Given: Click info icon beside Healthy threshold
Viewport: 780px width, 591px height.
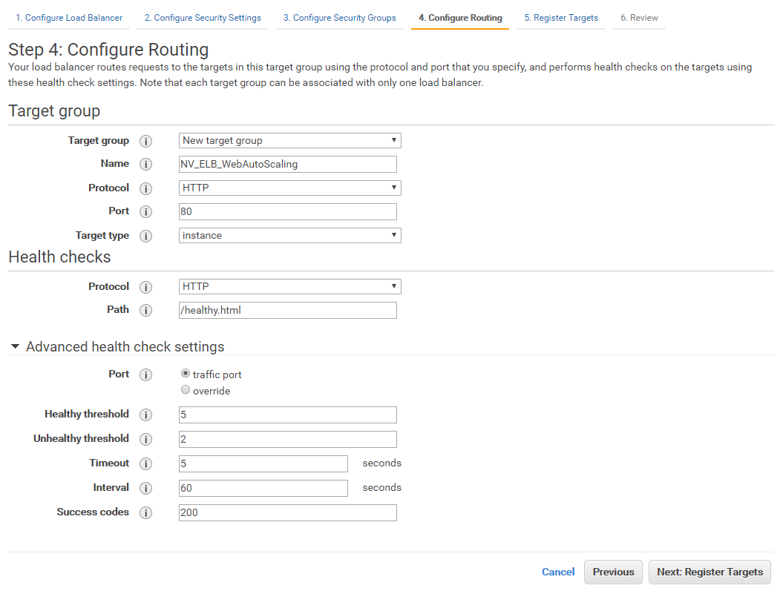Looking at the screenshot, I should pos(146,415).
